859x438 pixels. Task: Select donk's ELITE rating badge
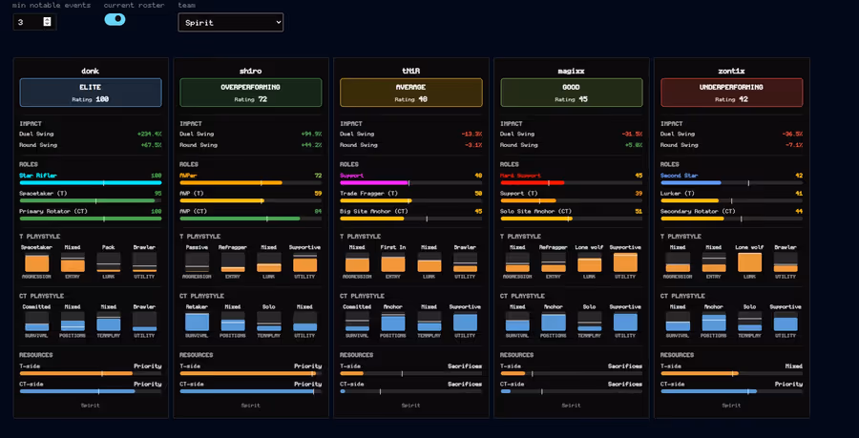(91, 93)
